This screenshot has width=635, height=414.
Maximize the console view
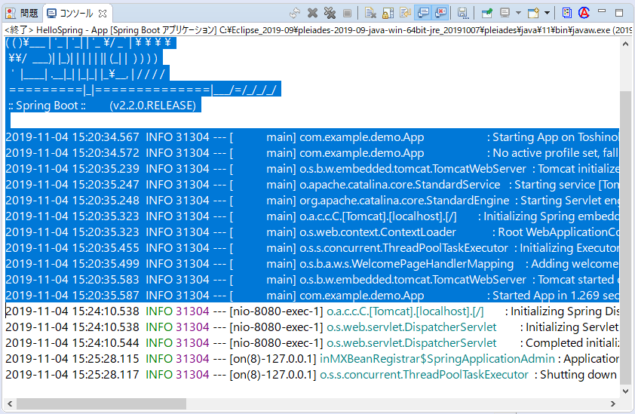pos(619,13)
